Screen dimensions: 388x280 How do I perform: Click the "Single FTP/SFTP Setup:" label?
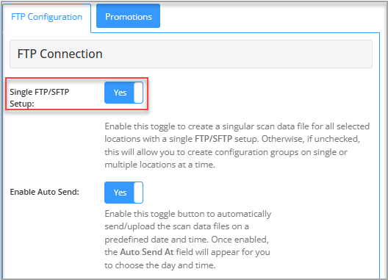[40, 98]
